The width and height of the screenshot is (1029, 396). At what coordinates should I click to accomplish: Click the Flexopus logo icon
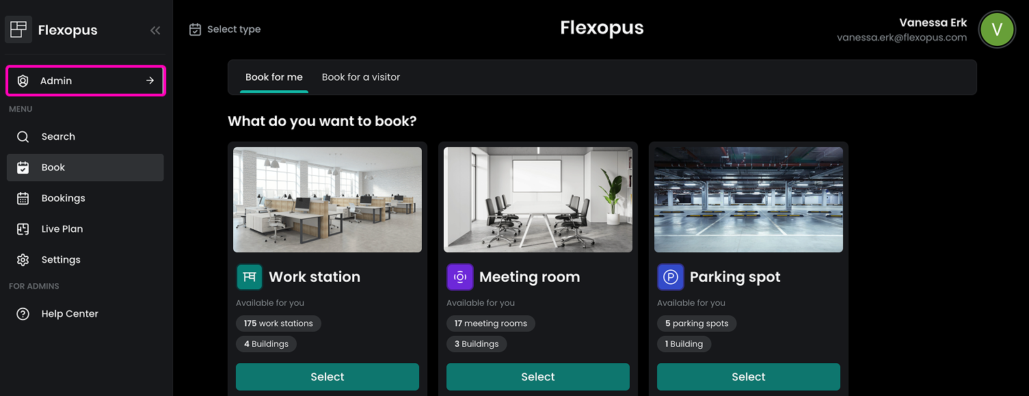18,29
